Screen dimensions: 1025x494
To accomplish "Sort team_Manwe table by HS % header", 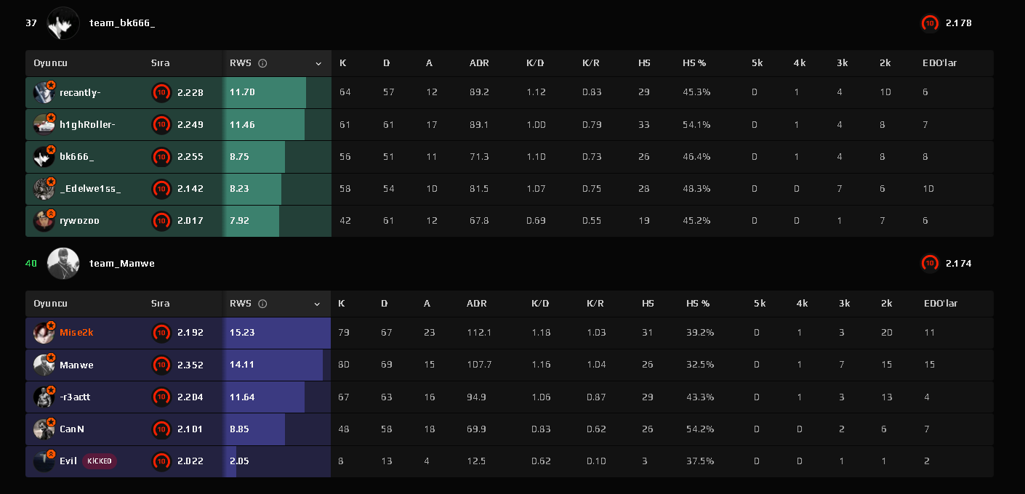I will [698, 304].
